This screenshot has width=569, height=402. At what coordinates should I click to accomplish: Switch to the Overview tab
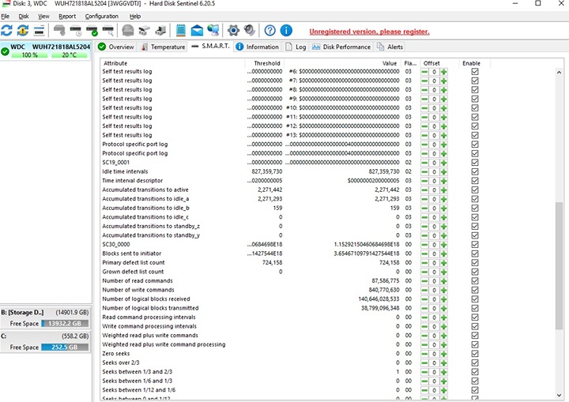coord(116,47)
